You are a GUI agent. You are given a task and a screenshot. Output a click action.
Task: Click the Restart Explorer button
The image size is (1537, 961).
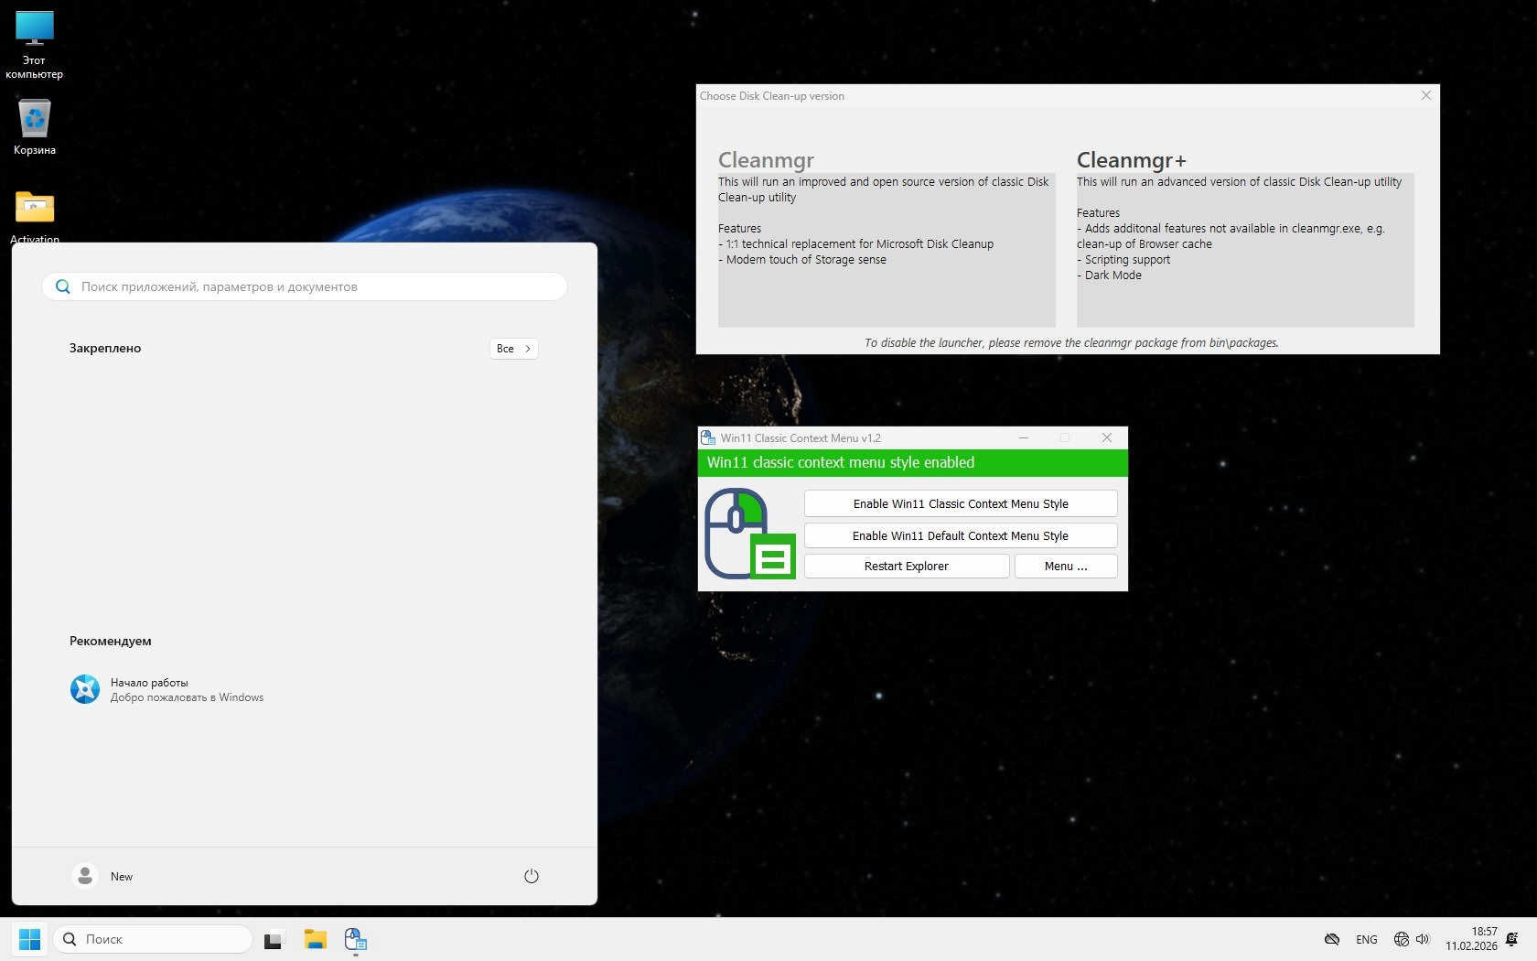pyautogui.click(x=907, y=566)
